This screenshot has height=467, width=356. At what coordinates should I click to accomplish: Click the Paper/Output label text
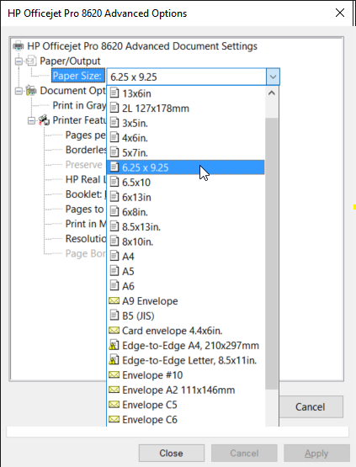70,61
